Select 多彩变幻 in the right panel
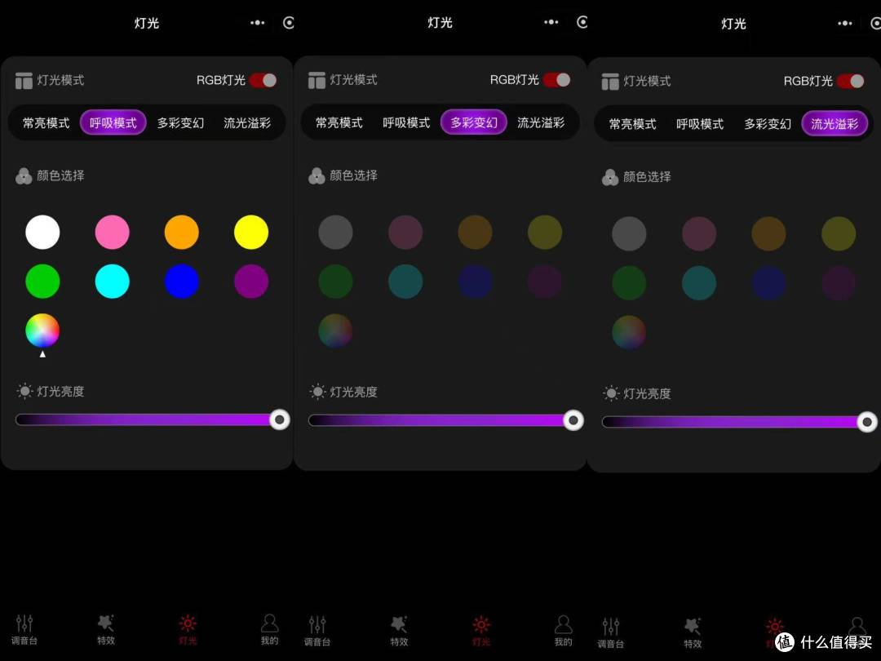 [x=768, y=124]
